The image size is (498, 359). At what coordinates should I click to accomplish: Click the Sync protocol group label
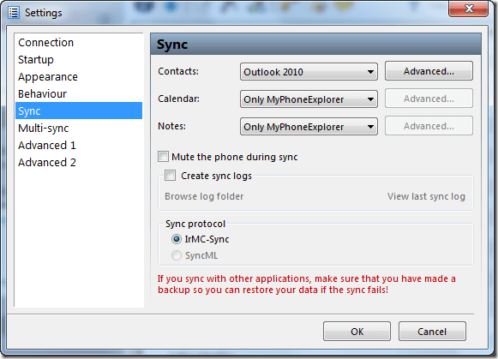(x=195, y=224)
